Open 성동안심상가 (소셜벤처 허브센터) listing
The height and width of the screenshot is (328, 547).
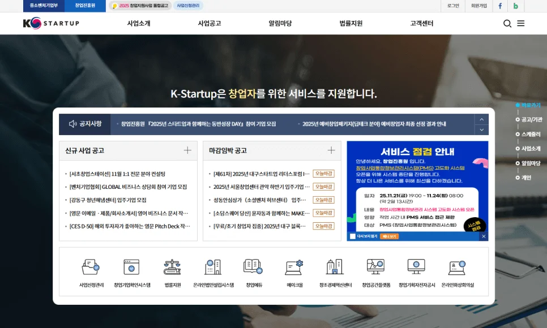(259, 200)
